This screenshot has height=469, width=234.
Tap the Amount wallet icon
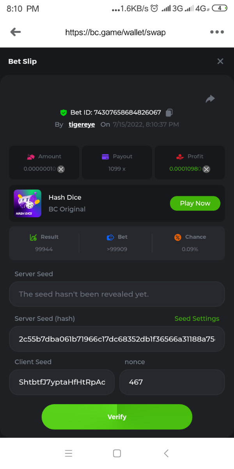point(31,157)
